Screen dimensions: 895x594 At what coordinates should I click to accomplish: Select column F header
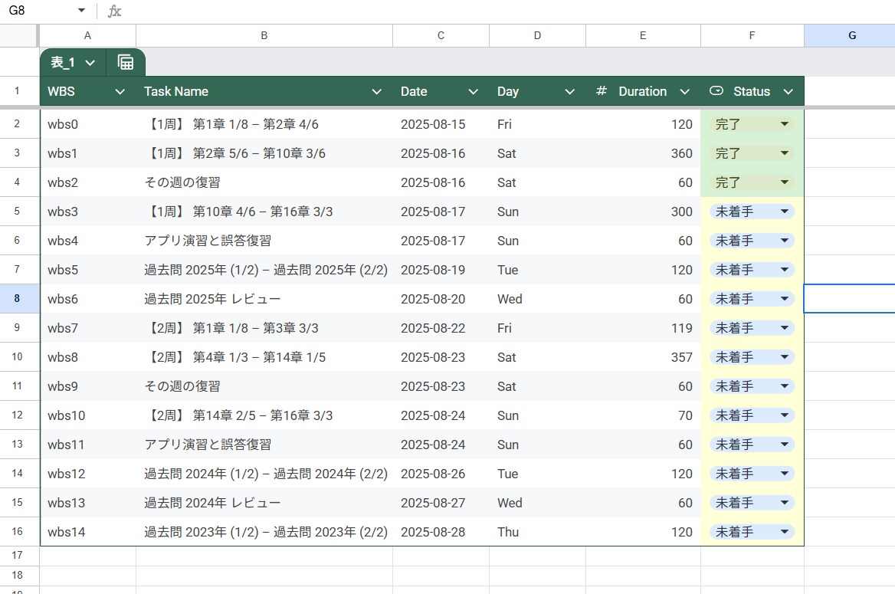(752, 35)
